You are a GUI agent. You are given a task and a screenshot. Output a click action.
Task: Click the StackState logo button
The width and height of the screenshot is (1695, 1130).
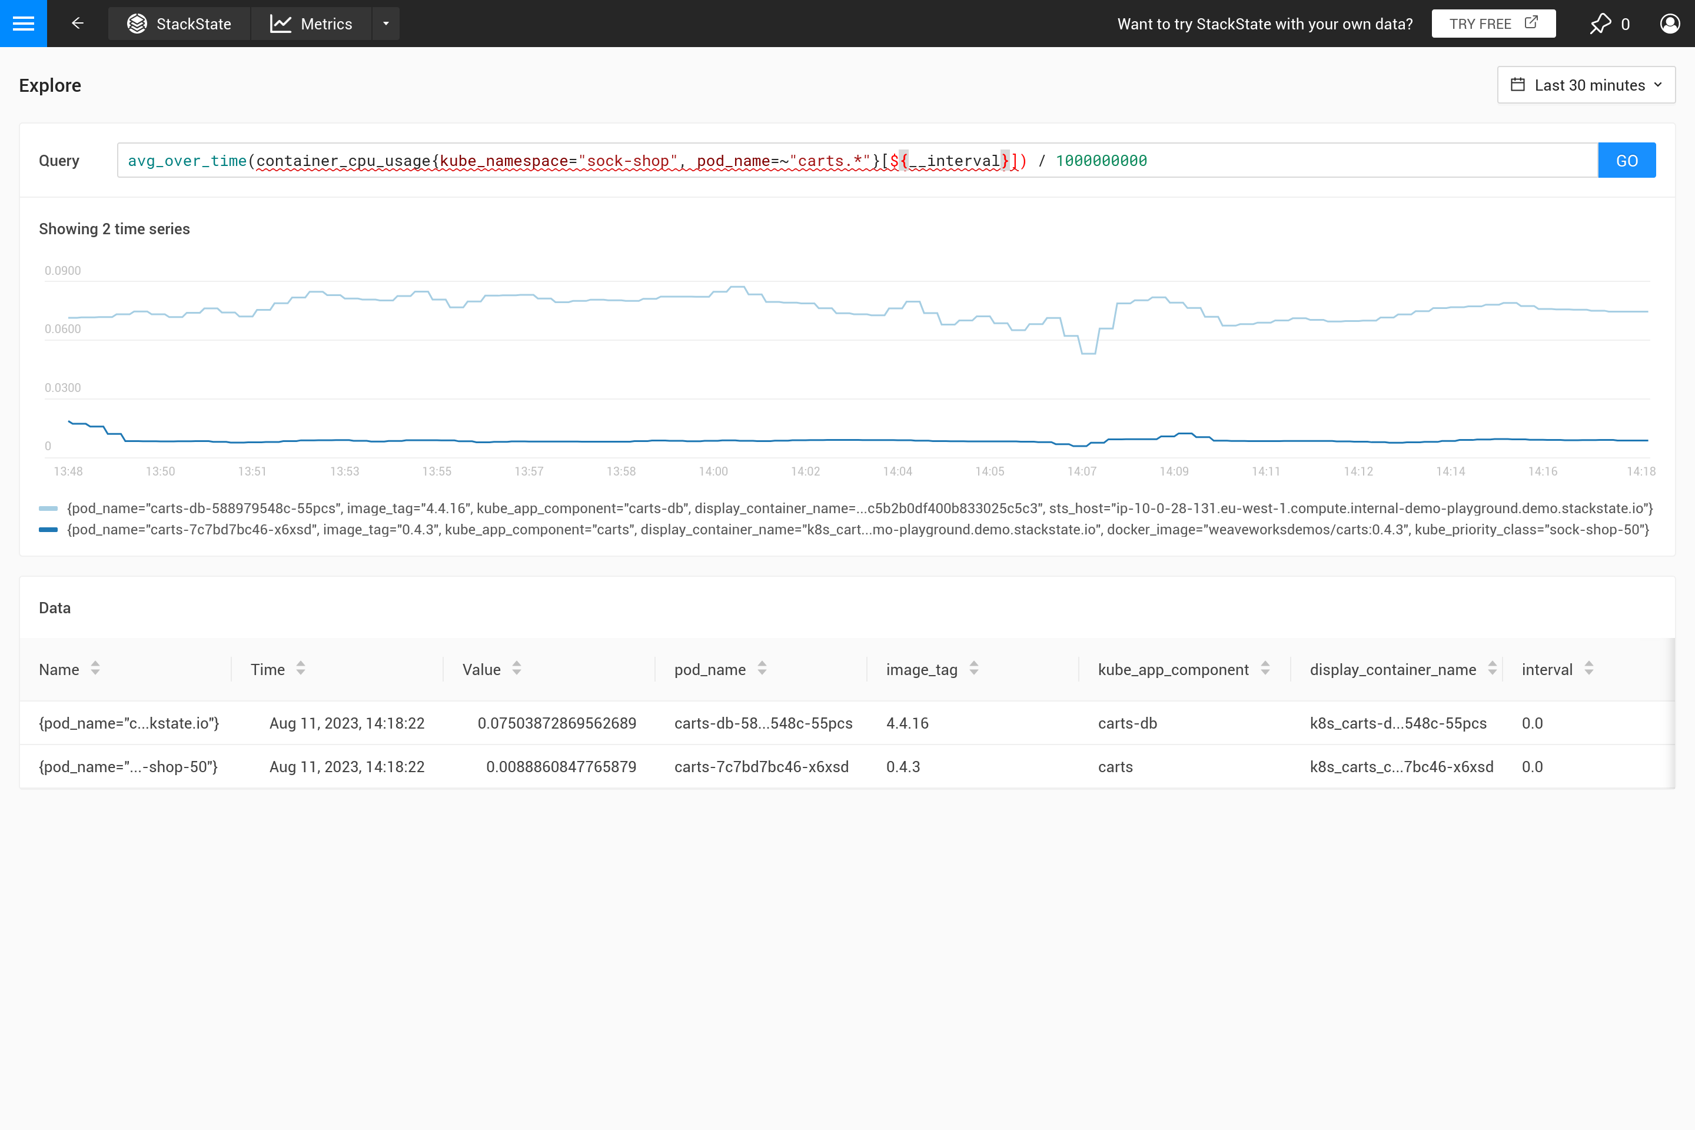pos(179,24)
